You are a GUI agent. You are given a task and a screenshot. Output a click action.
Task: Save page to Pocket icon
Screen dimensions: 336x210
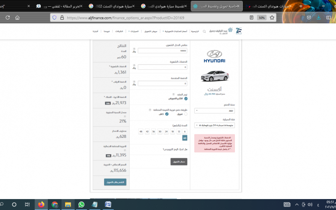click(309, 18)
